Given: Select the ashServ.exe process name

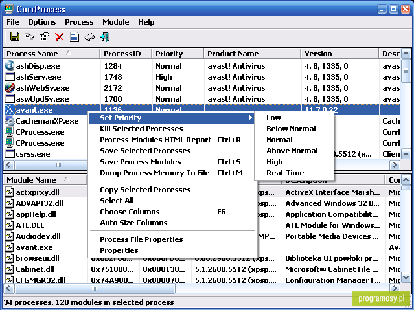Looking at the screenshot, I should [38, 77].
